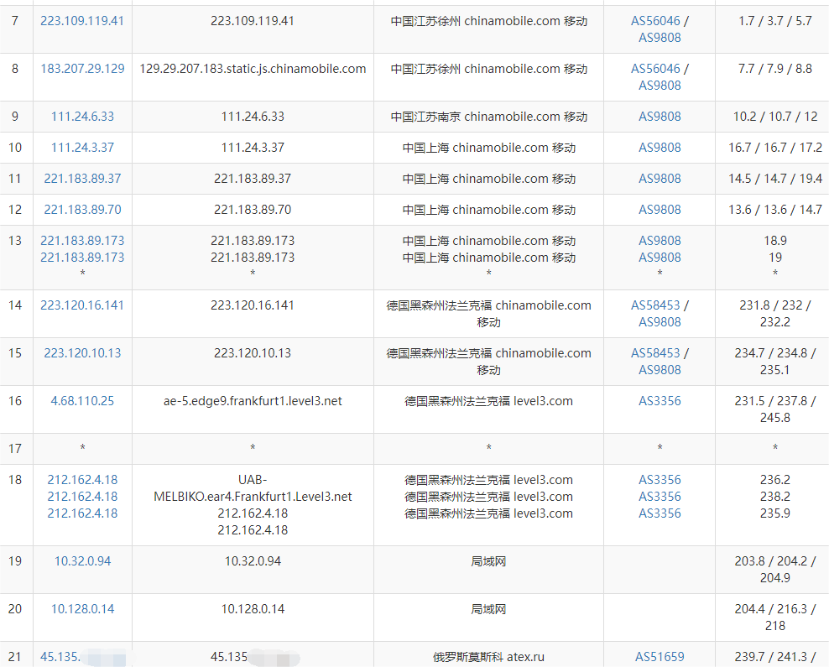Select latency 7.7 / 7.9 / 8.8
829x667 pixels.
pos(775,69)
